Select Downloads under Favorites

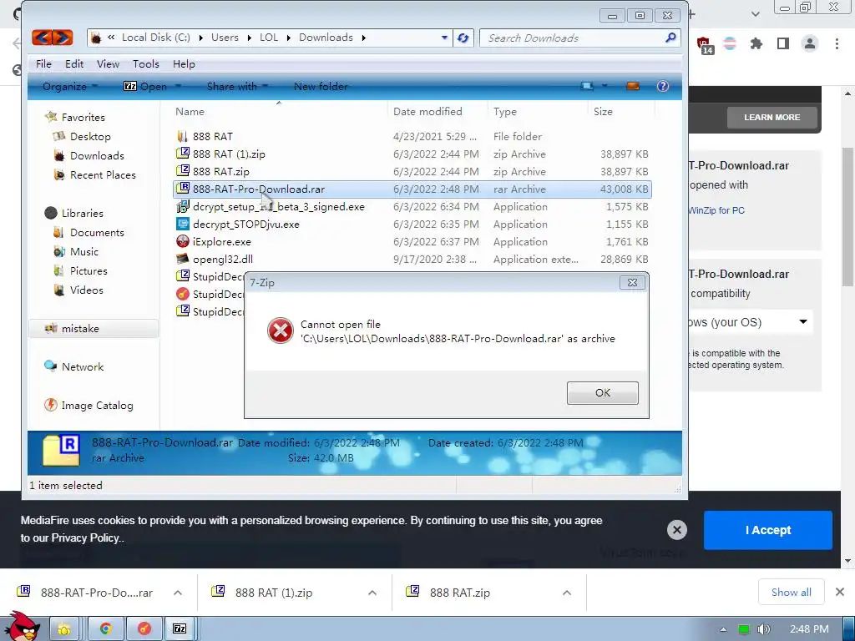(97, 155)
